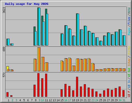
Task: Click the tallest cyan hits bar for day 9
Action: click(x=39, y=27)
